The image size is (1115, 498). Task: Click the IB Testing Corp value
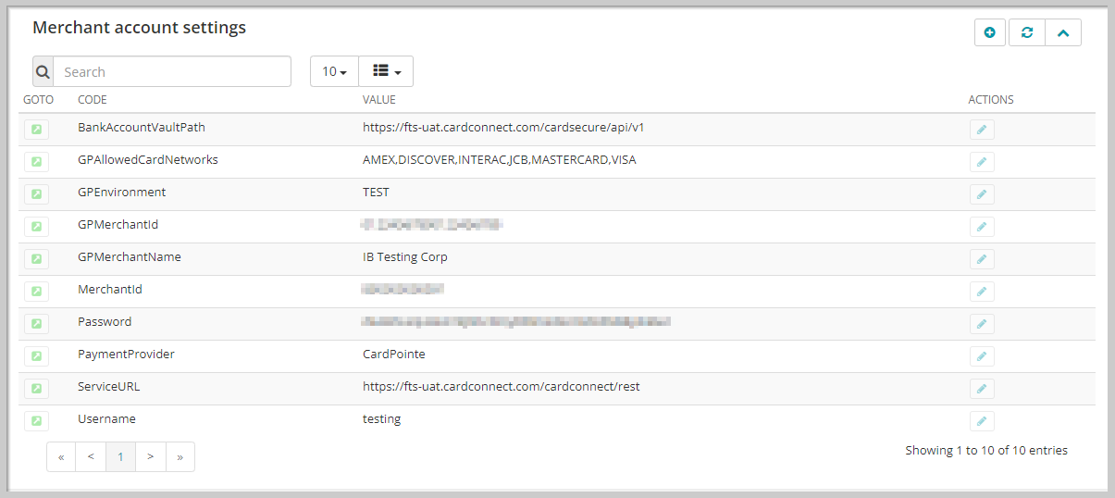point(405,256)
